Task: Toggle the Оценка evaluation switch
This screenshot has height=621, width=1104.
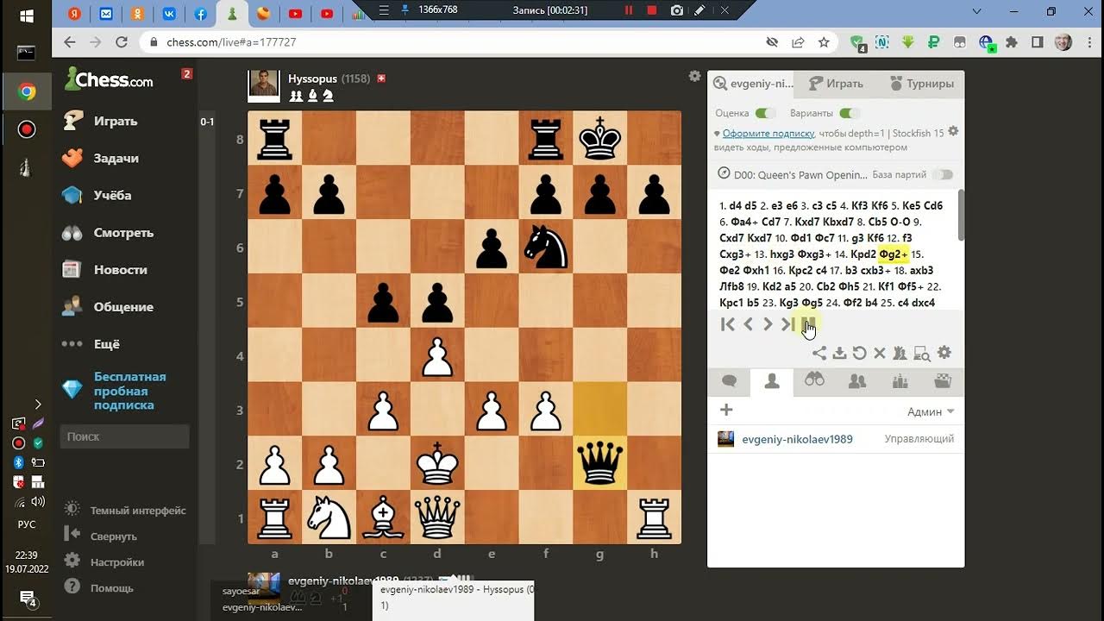Action: (765, 113)
